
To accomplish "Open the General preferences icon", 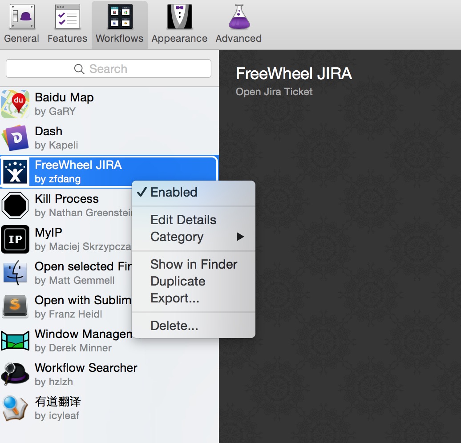I will (22, 17).
